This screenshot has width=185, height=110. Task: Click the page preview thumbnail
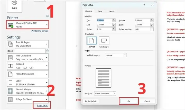click(x=104, y=78)
